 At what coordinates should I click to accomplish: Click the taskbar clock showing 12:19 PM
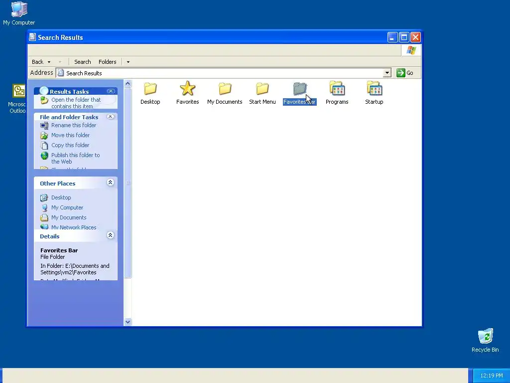click(x=491, y=376)
